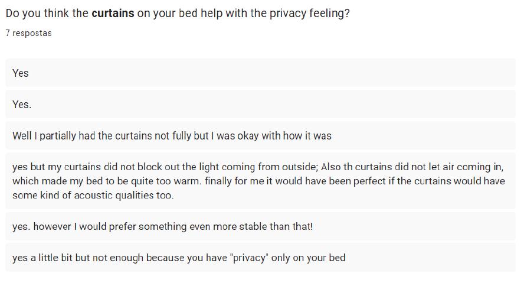This screenshot has width=524, height=286.
Task: Click response line about blocking outside light
Action: 258,167
